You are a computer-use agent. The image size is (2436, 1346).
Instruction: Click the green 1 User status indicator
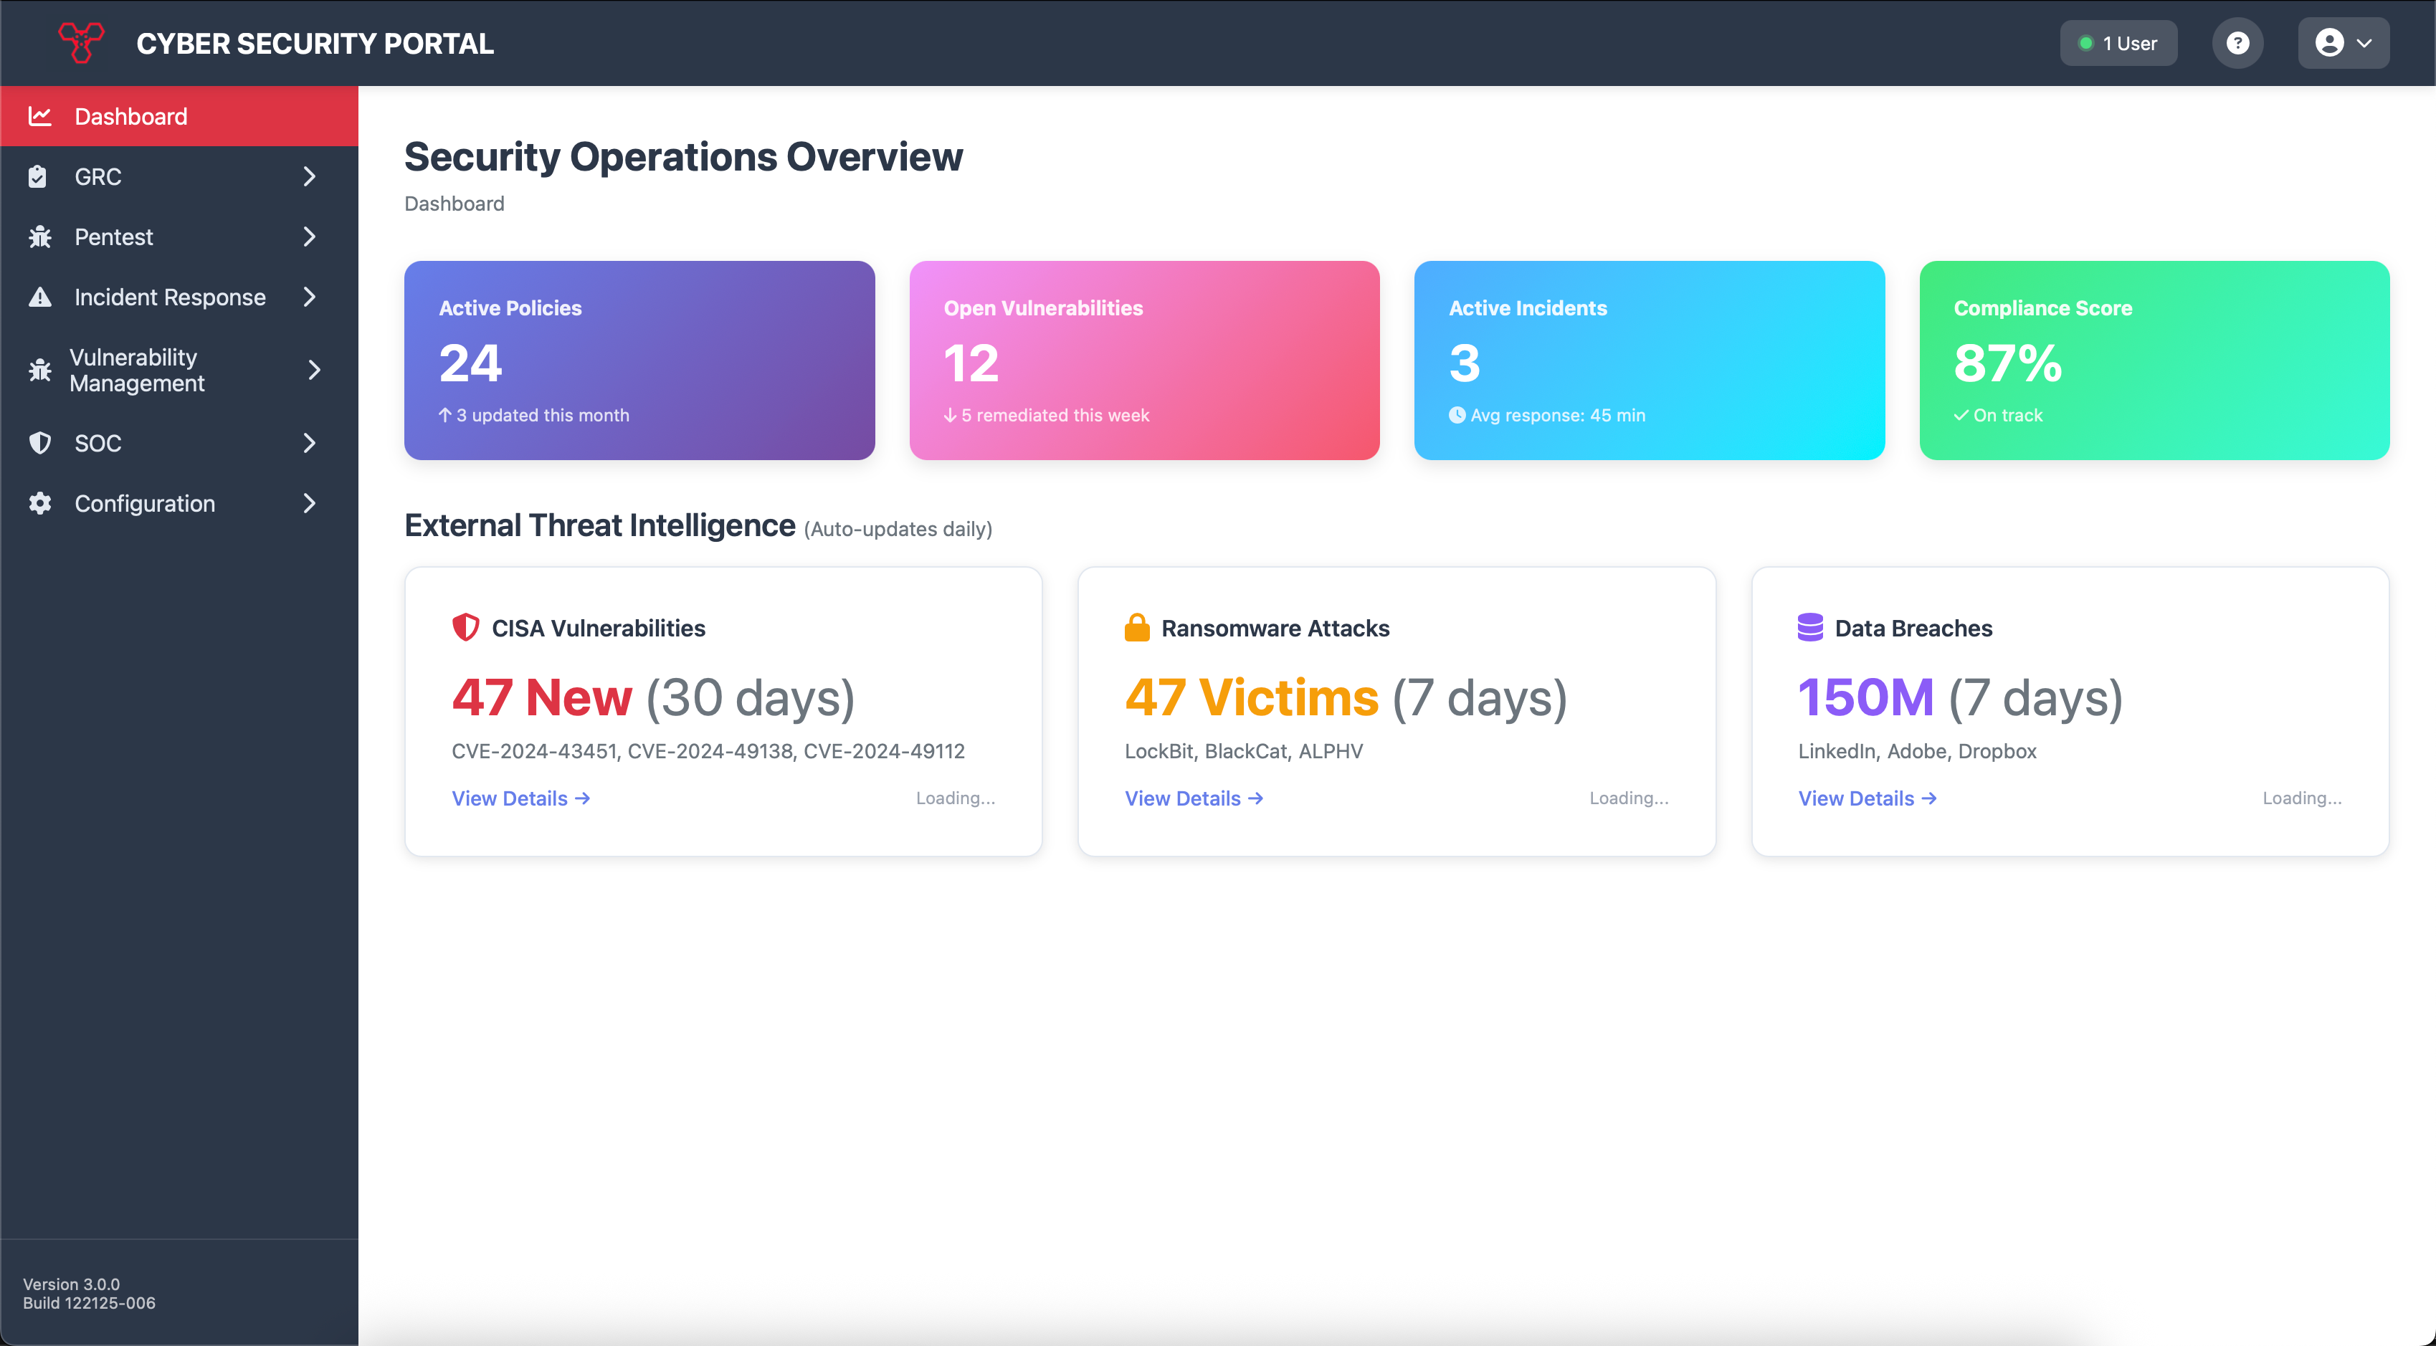[x=2118, y=42]
